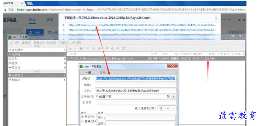Select 回收站 in the status list
The height and width of the screenshot is (126, 259).
tap(37, 67)
